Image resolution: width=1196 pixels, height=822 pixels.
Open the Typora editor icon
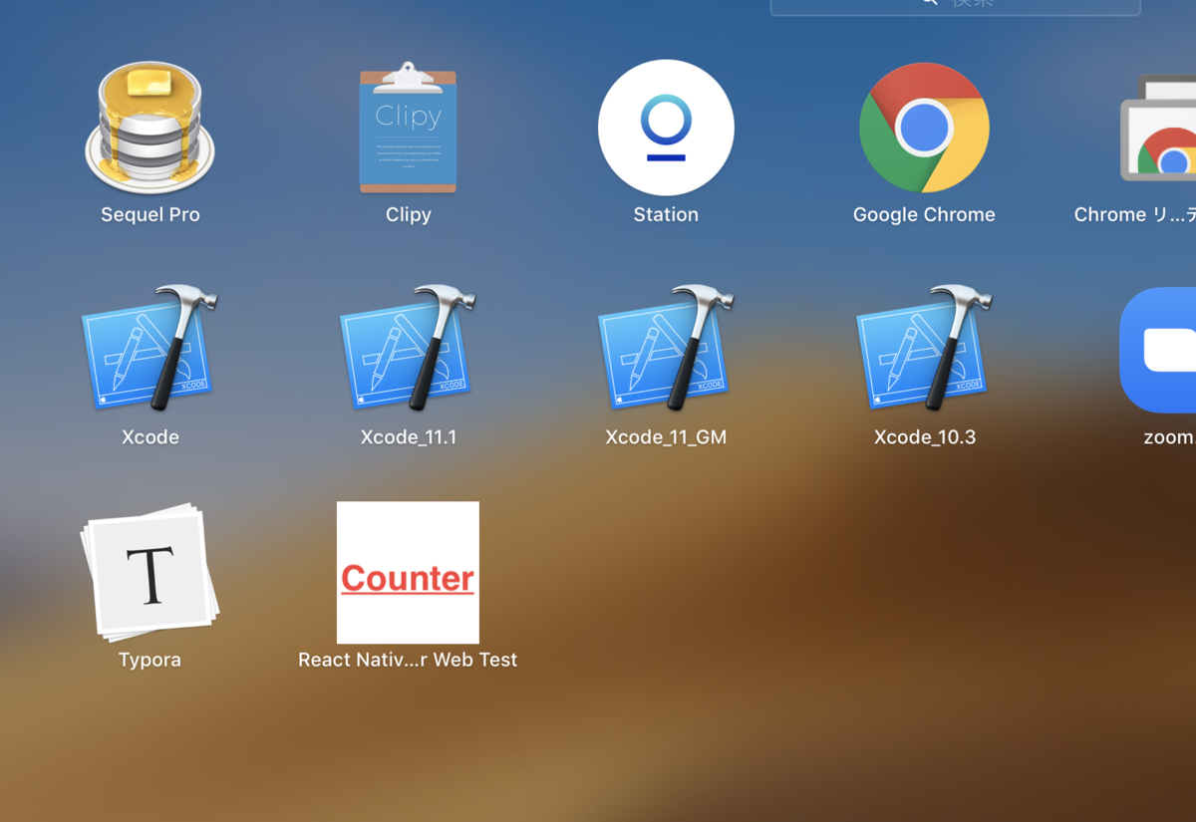tap(149, 572)
